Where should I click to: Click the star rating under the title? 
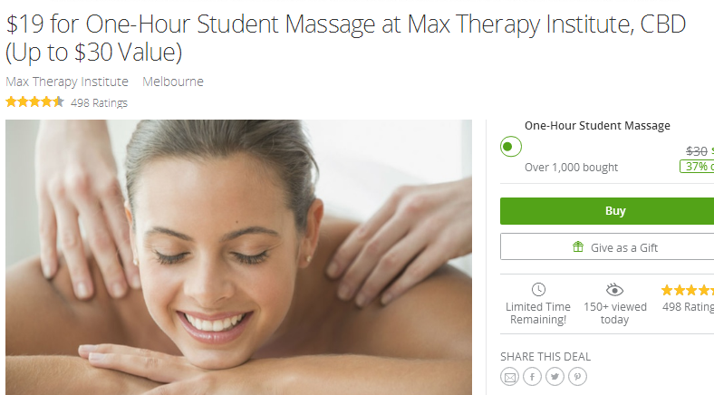coord(34,102)
